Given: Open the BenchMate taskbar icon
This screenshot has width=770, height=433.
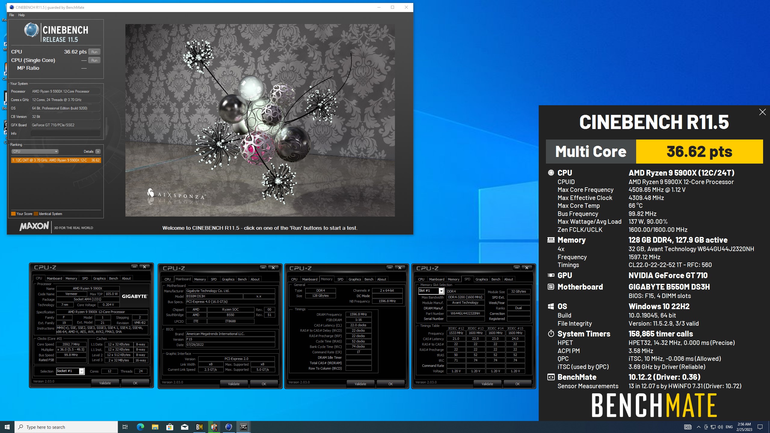Looking at the screenshot, I should [199, 427].
